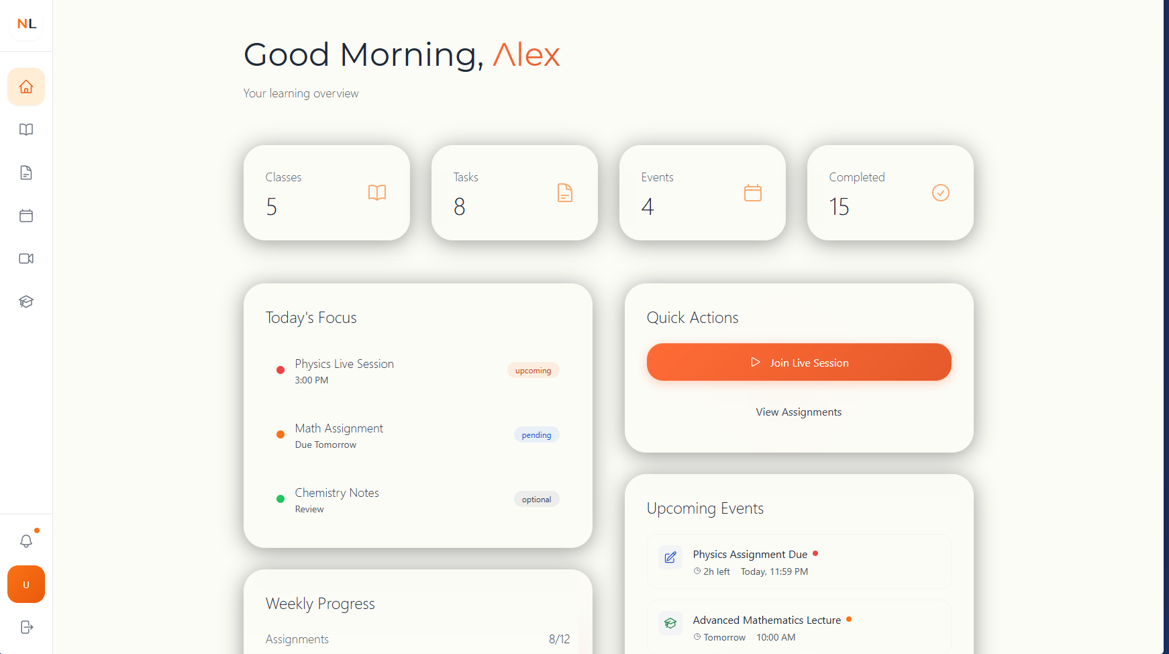Click Join Live Session button
The width and height of the screenshot is (1169, 654).
tap(799, 362)
